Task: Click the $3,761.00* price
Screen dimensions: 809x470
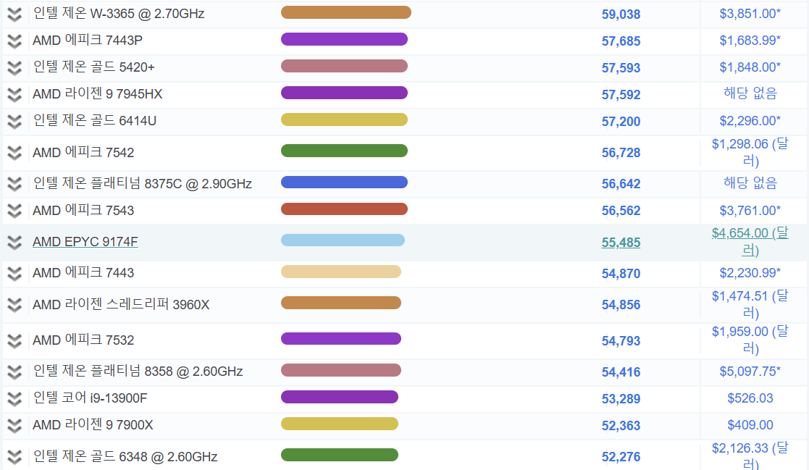Action: coord(750,211)
